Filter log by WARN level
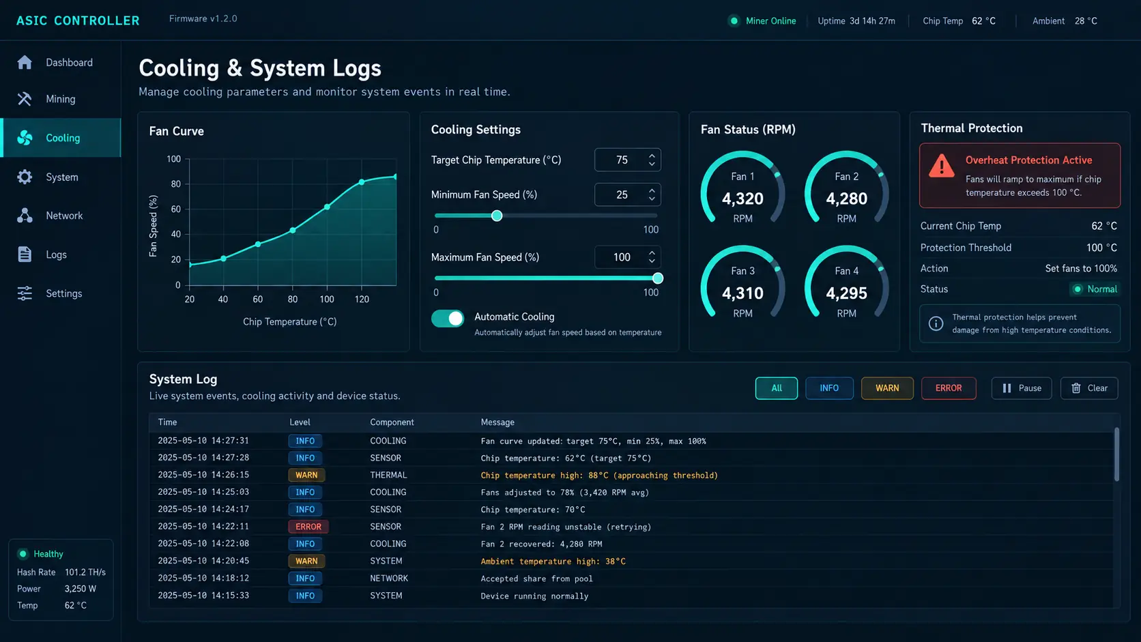This screenshot has height=642, width=1141. tap(887, 388)
